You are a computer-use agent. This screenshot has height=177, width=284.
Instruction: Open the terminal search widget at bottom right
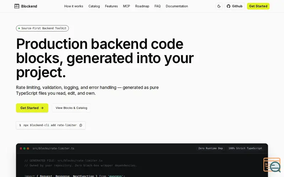[x=272, y=165]
